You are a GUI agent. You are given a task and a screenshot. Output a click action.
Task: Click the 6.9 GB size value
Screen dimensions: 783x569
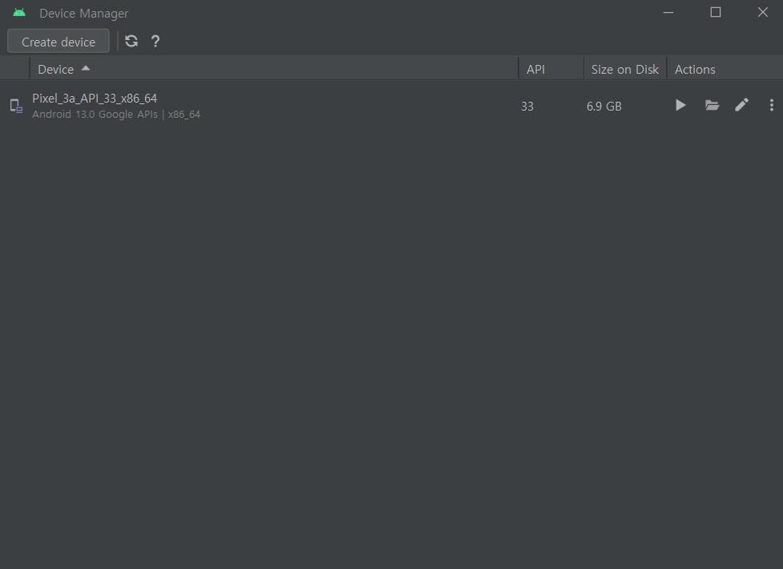point(603,107)
